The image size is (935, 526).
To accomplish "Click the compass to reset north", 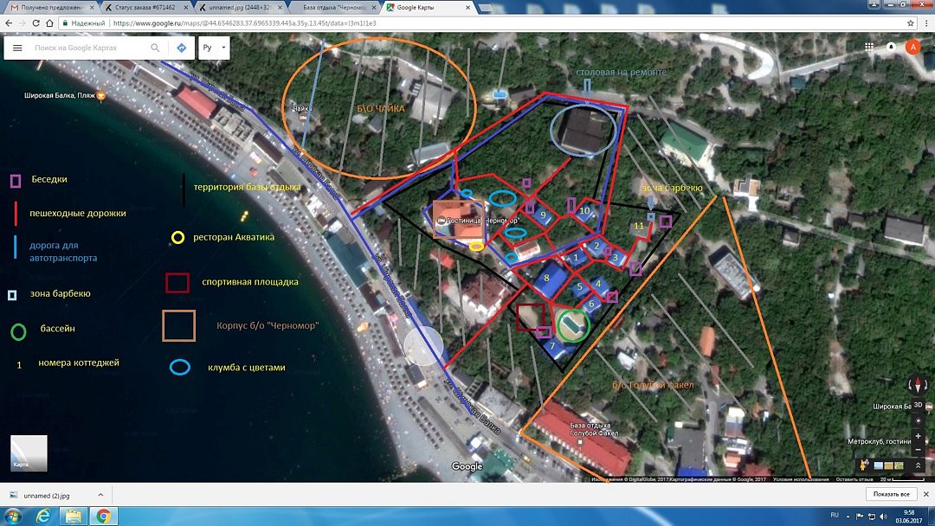I will (x=918, y=386).
